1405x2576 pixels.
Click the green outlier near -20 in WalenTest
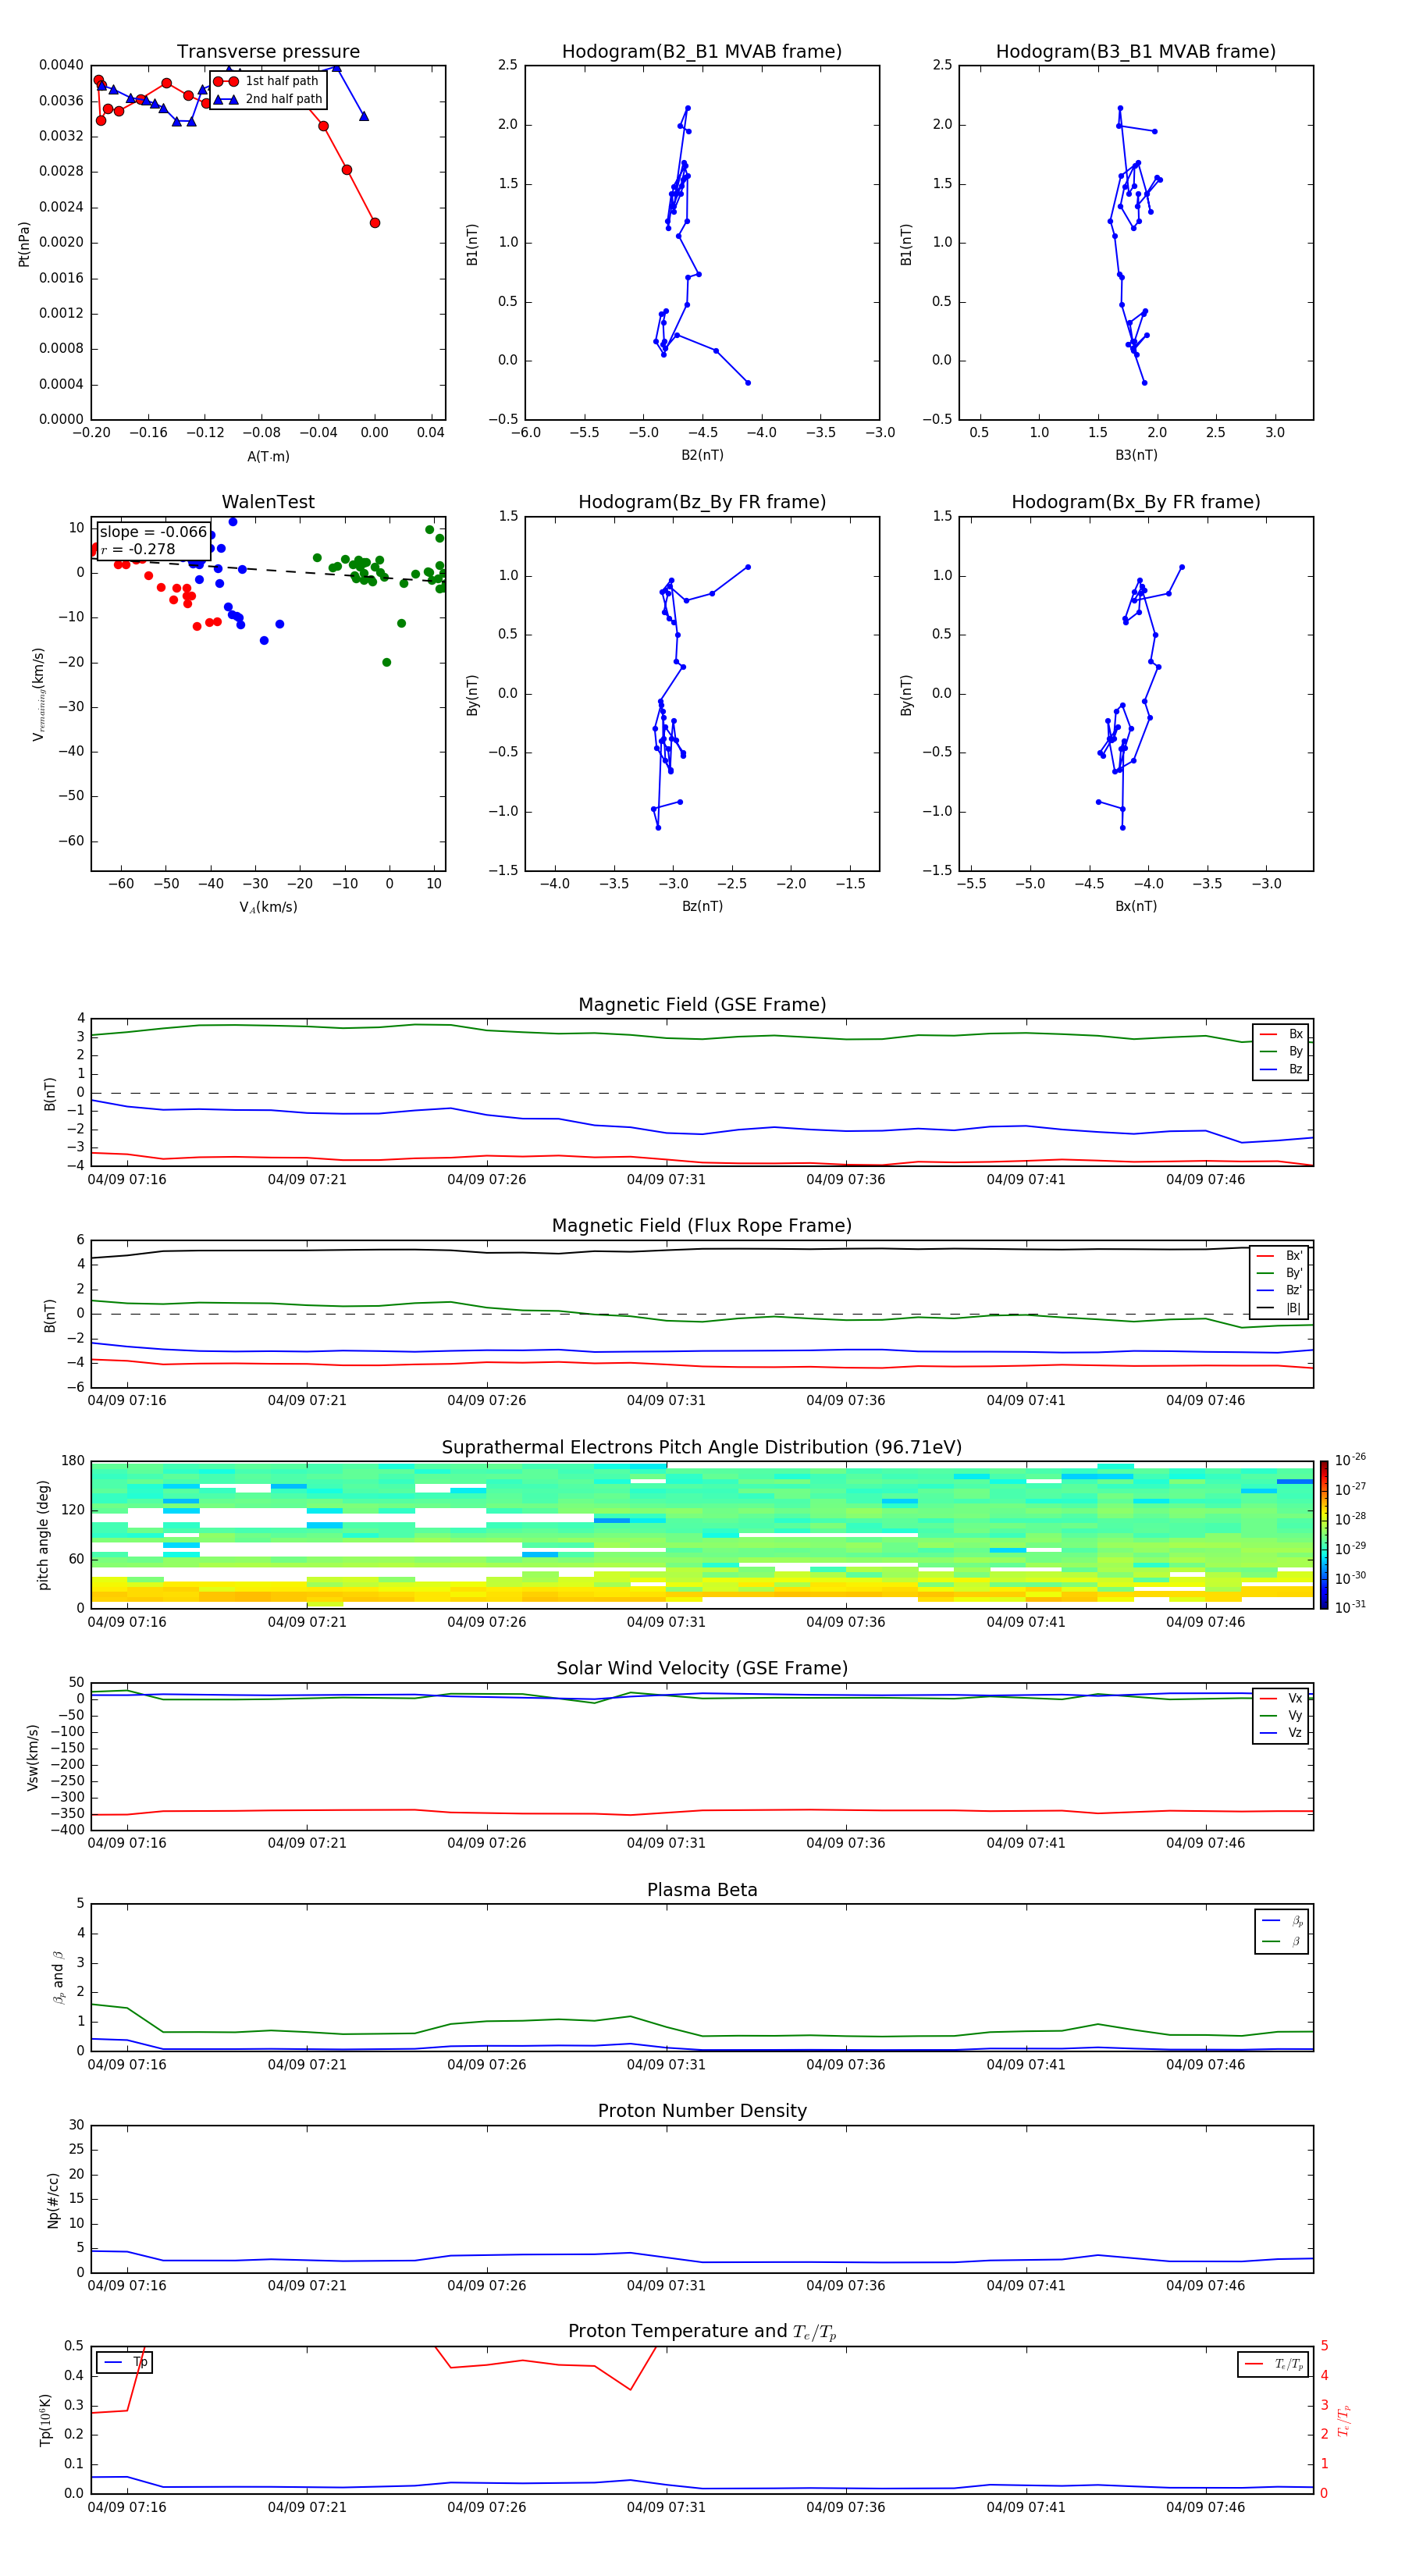pos(387,662)
